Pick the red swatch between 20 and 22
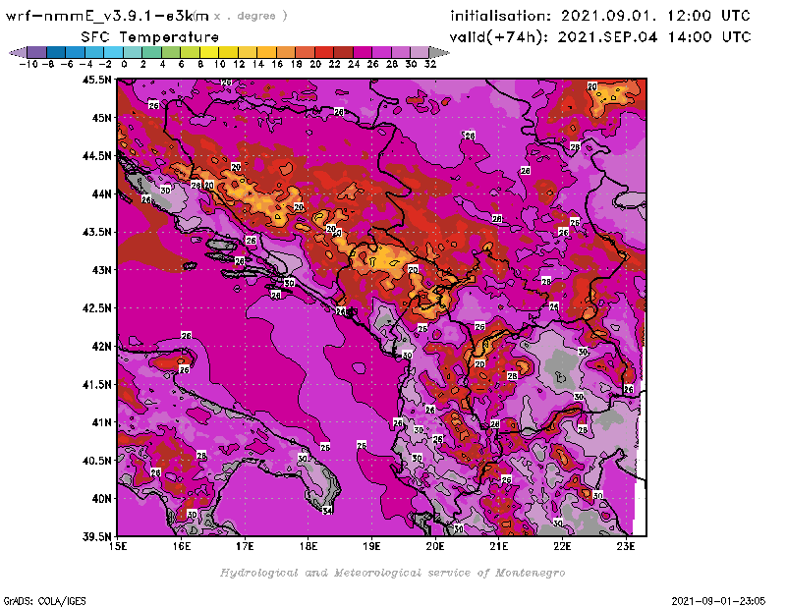The width and height of the screenshot is (786, 607). pyautogui.click(x=324, y=53)
